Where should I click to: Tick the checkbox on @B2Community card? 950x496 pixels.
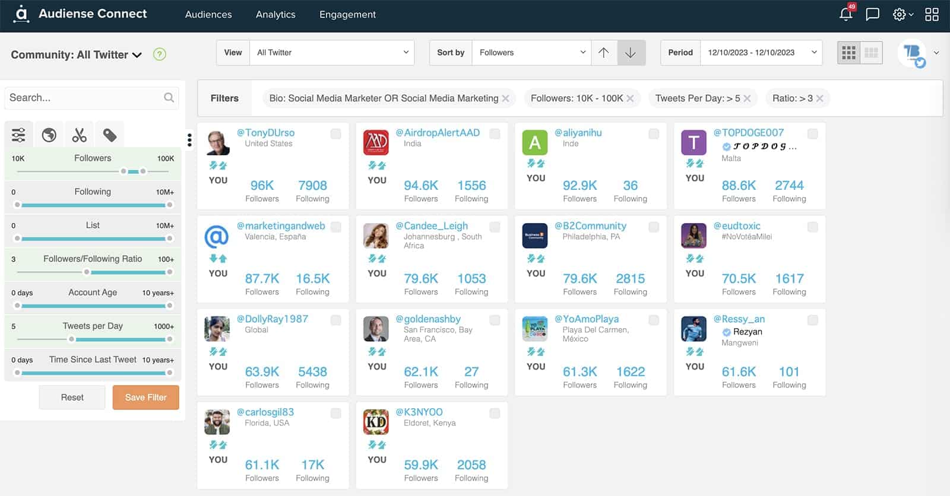coord(654,227)
